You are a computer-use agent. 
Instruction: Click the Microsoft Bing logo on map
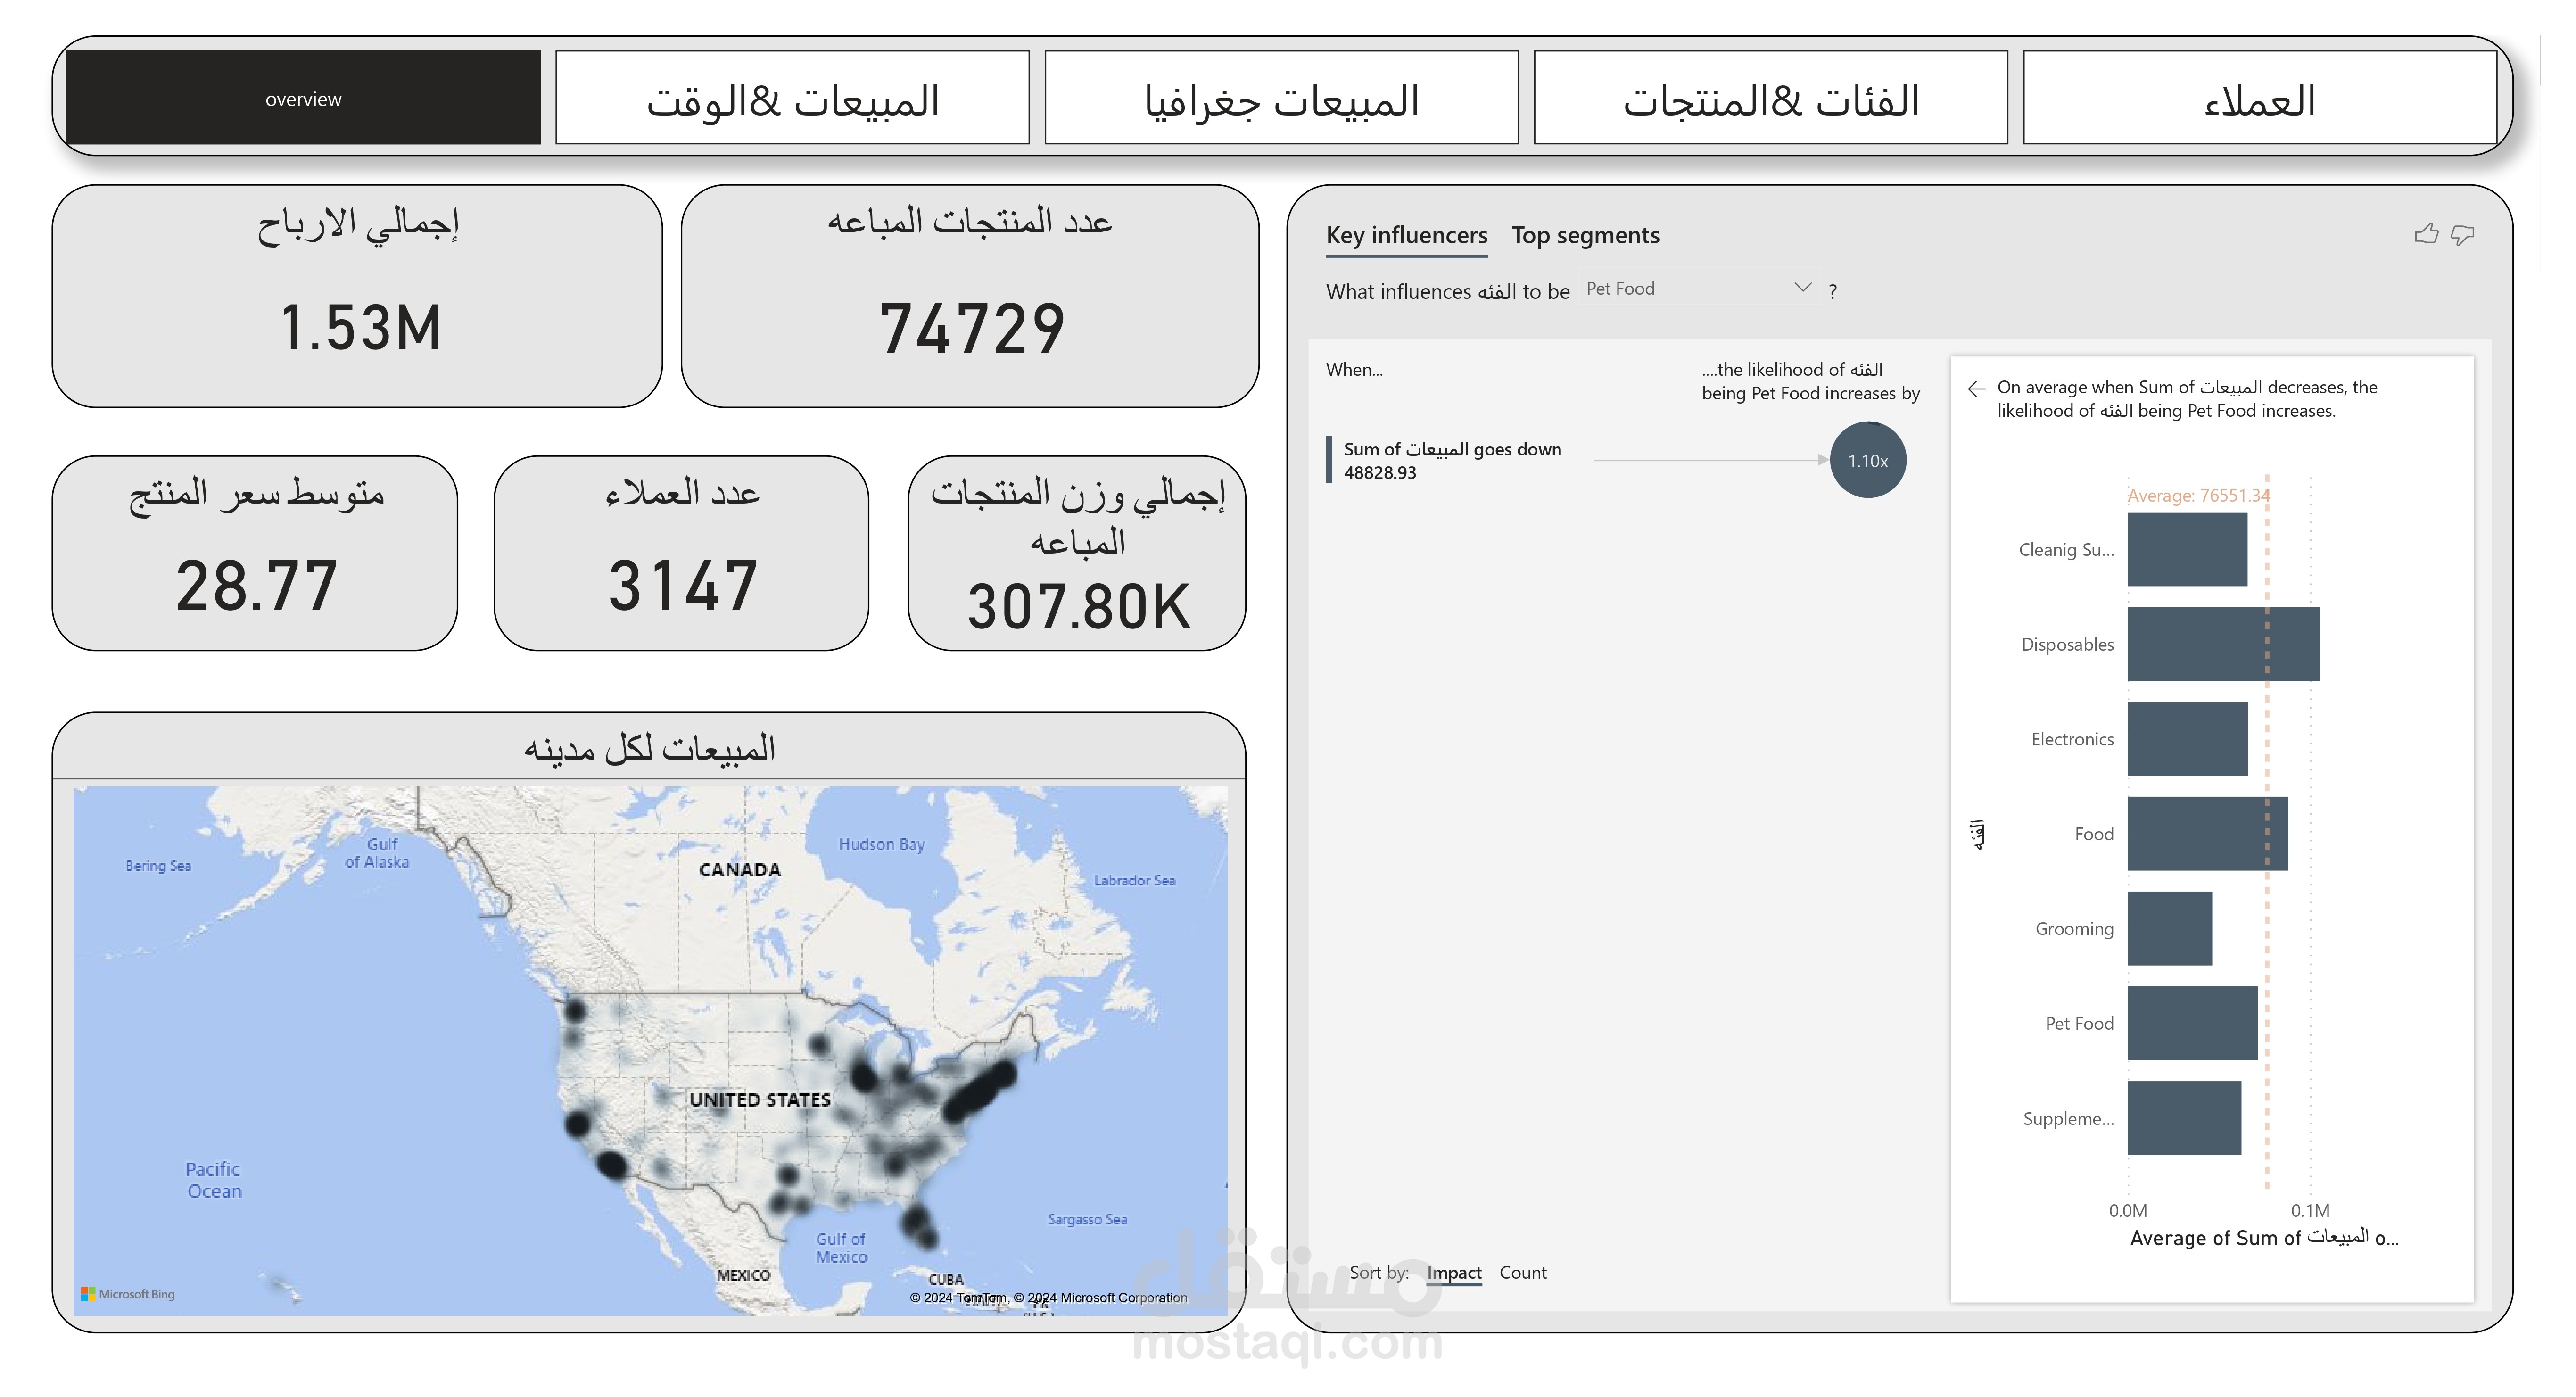(x=128, y=1294)
